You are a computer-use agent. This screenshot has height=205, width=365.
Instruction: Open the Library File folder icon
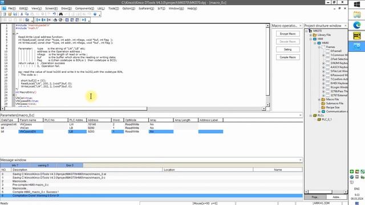(315, 35)
